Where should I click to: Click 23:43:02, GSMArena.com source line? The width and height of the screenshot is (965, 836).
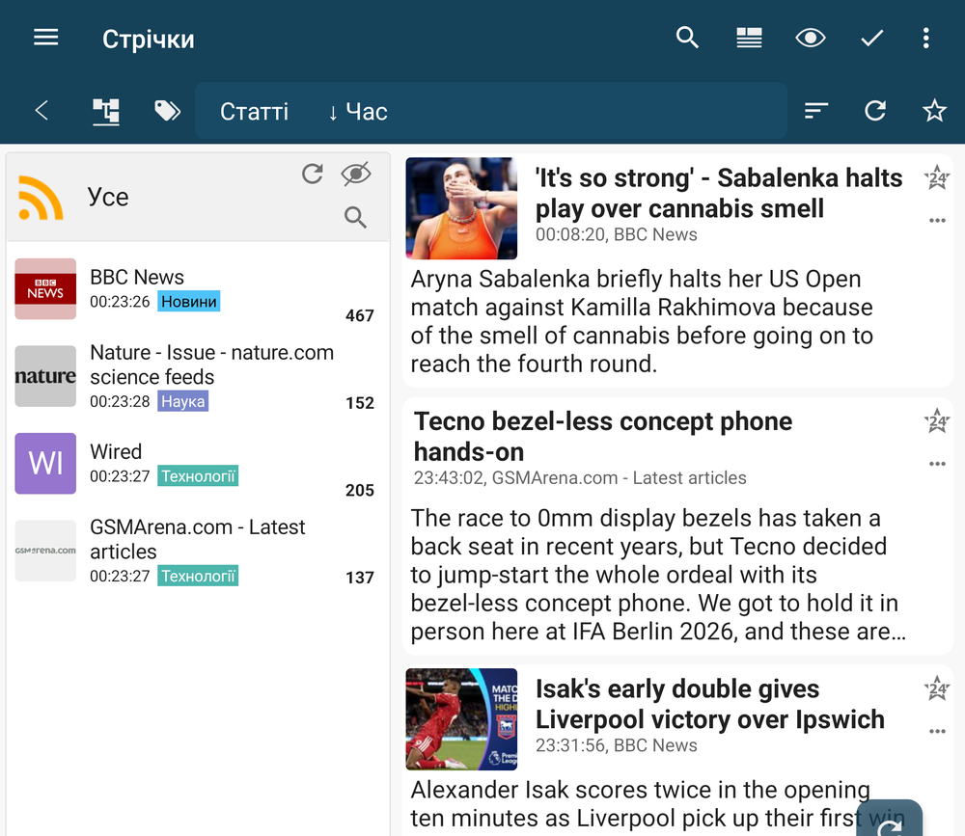tap(580, 478)
